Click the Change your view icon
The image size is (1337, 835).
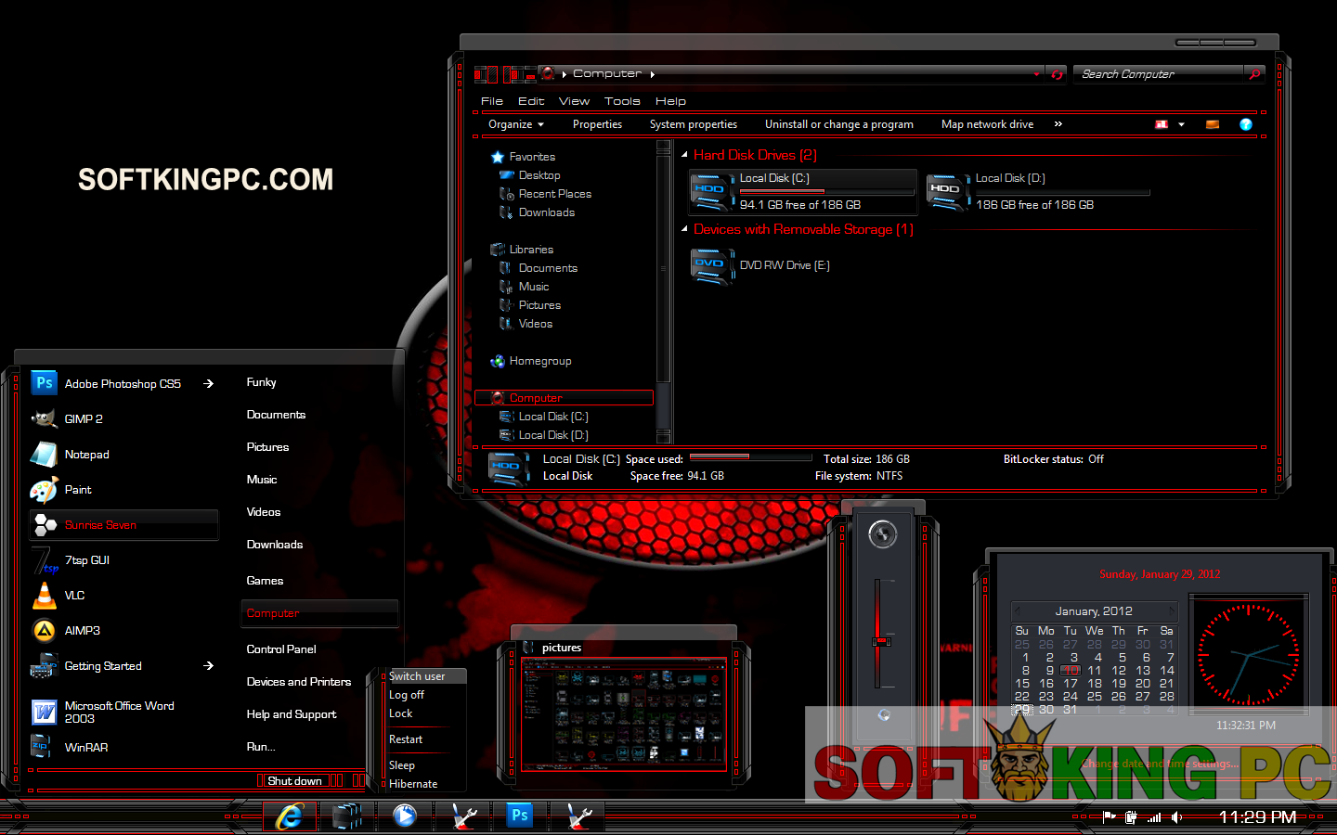click(1162, 124)
